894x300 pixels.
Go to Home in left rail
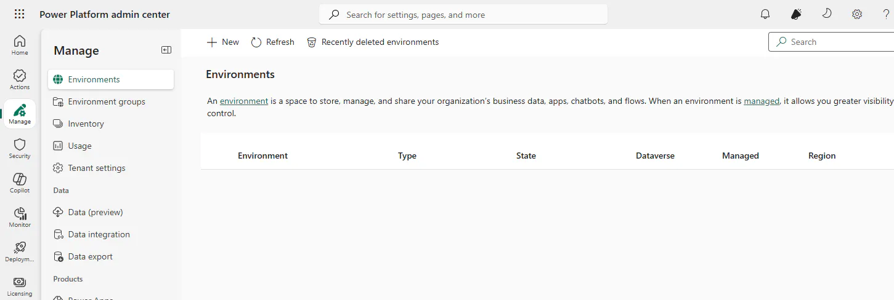[x=20, y=45]
